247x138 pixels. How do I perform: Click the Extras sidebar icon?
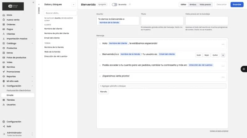click(x=4, y=53)
